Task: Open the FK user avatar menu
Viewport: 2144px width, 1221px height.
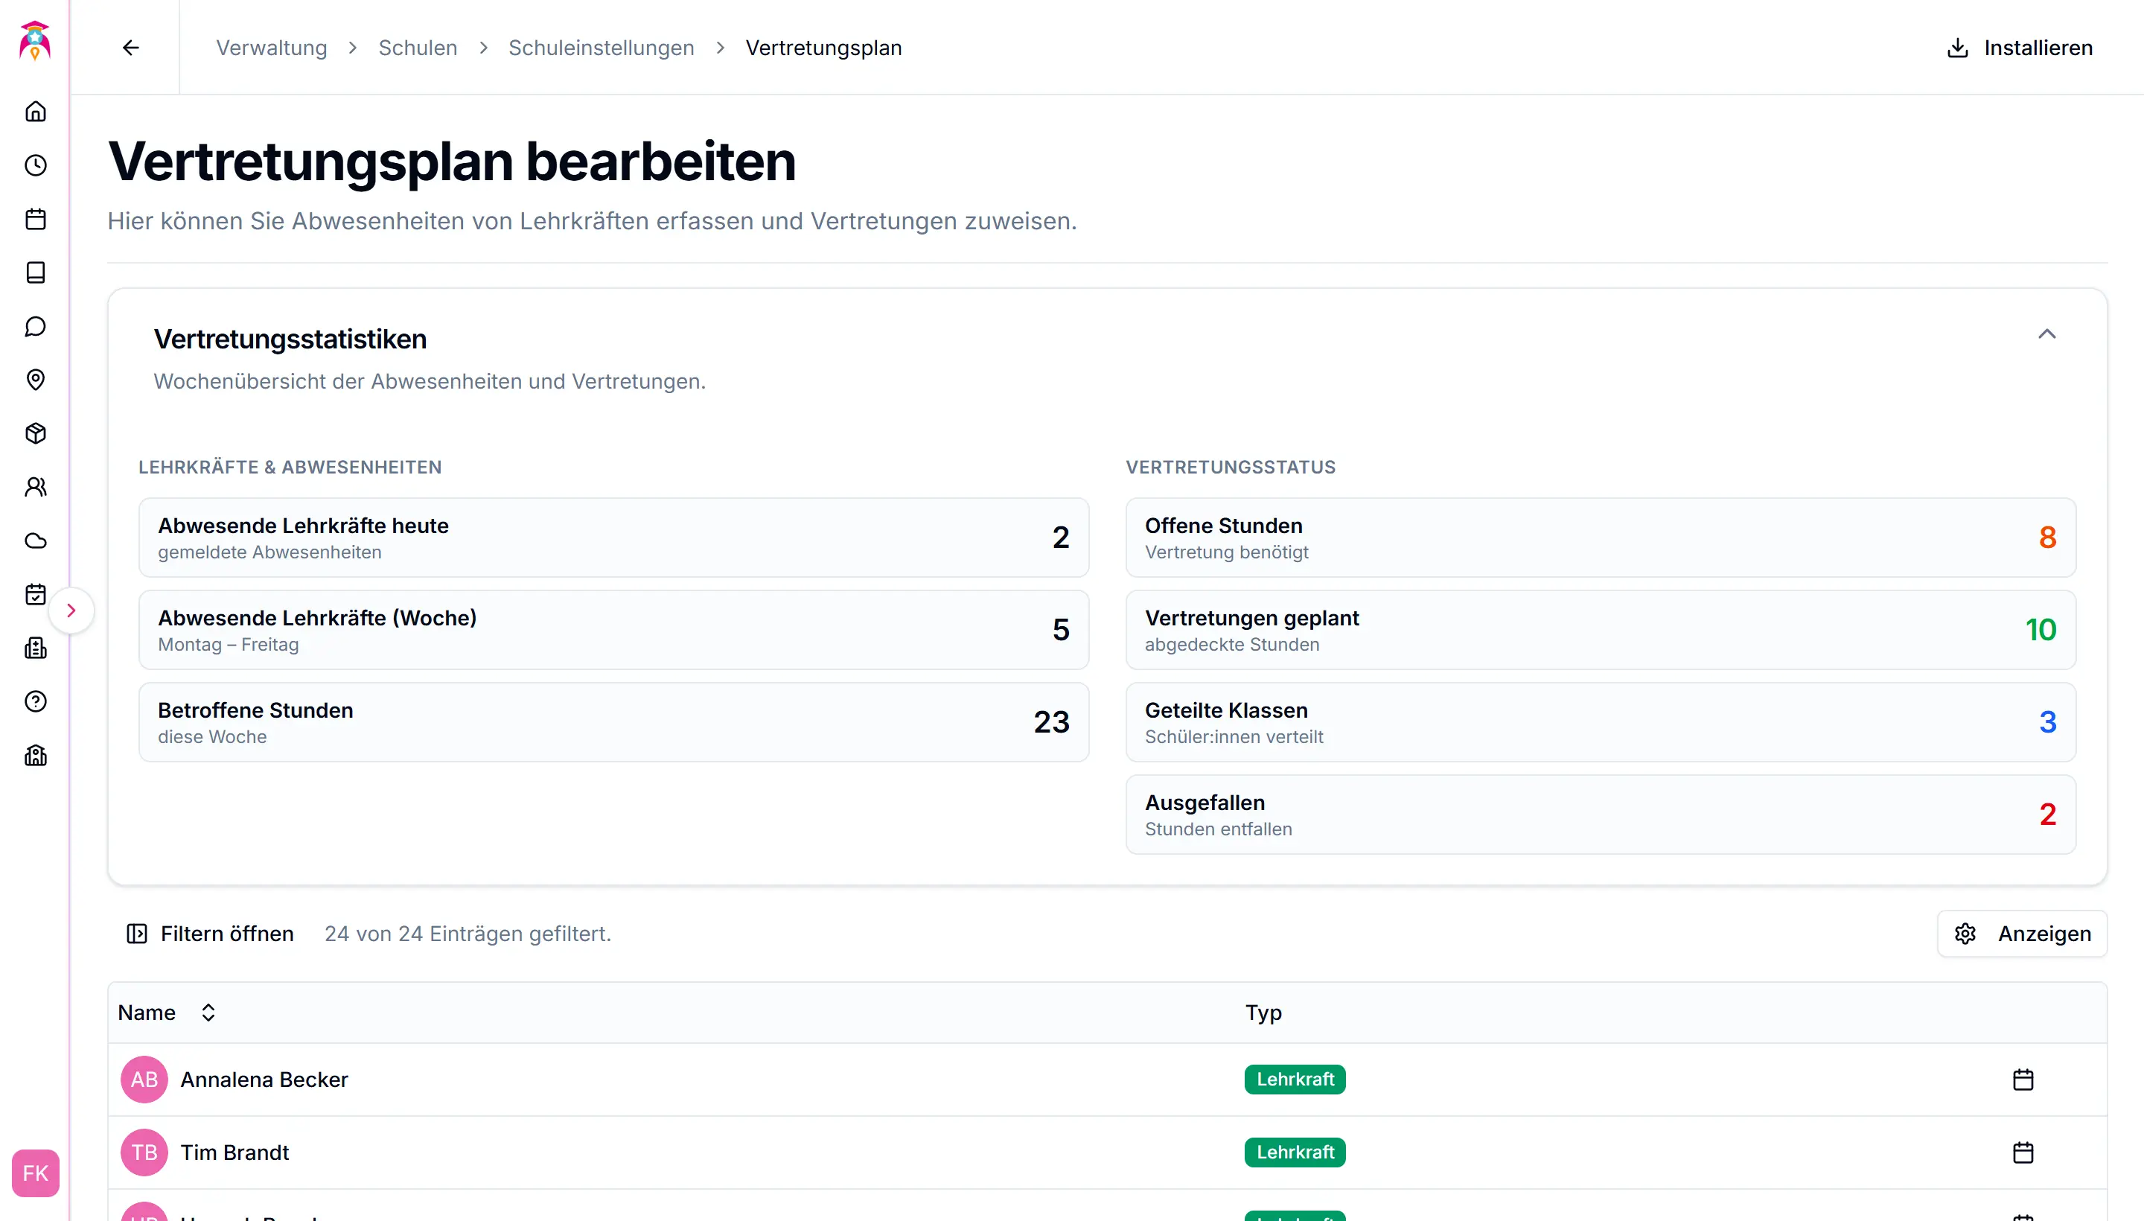Action: (x=35, y=1173)
